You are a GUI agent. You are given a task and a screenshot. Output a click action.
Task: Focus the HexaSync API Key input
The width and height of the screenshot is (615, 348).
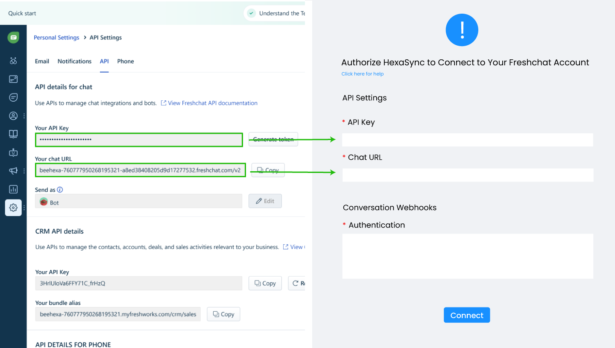click(x=468, y=140)
